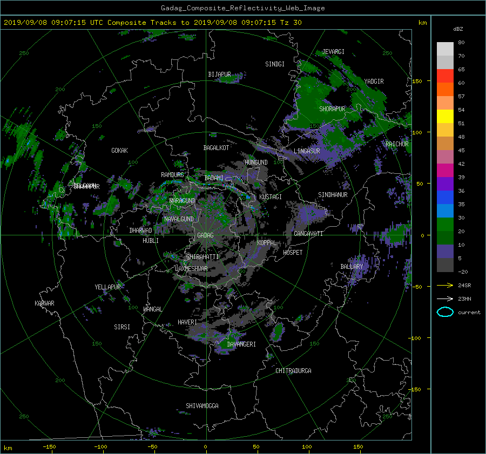Click the Gadag_Composite_Reflectivity_Web_Image title
This screenshot has width=486, height=454.
(242, 8)
